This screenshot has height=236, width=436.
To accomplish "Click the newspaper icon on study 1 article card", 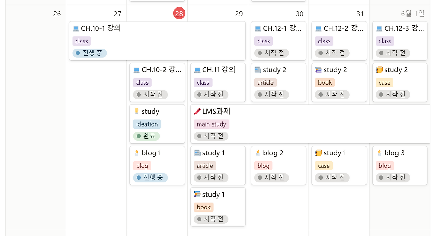I will (197, 153).
